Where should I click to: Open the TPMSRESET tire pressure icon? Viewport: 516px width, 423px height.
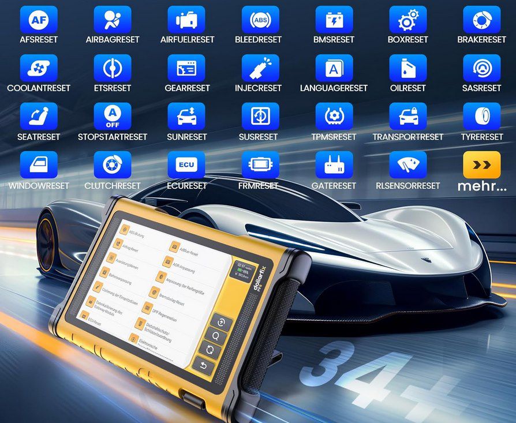coord(334,117)
